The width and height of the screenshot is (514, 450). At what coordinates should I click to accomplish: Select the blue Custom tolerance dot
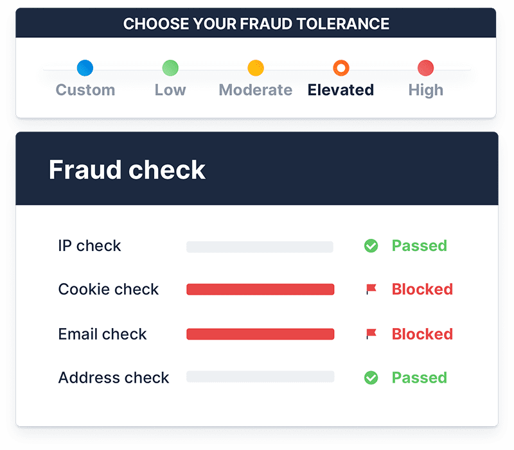pos(85,68)
